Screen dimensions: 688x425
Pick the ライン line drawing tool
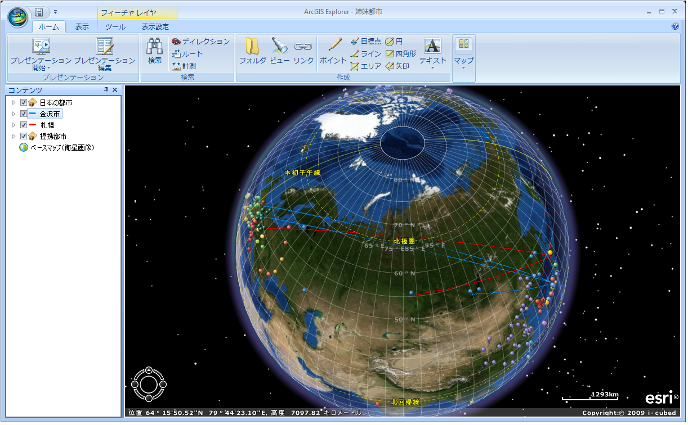click(365, 54)
